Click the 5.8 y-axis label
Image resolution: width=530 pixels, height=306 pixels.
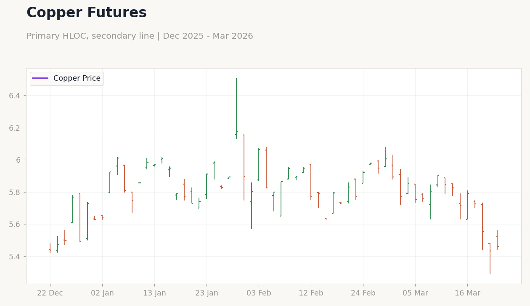15,192
